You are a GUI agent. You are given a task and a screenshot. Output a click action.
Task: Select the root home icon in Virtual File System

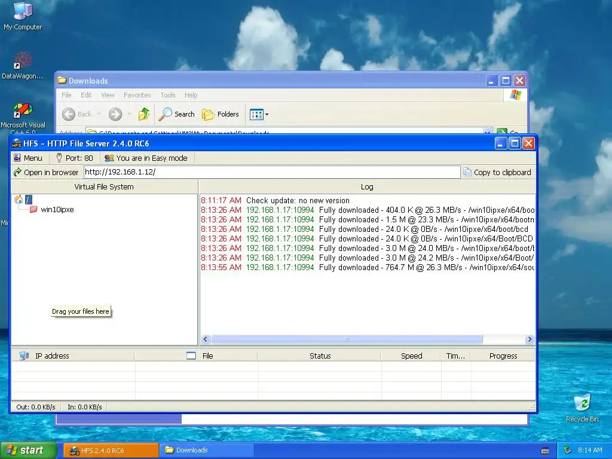pos(19,200)
